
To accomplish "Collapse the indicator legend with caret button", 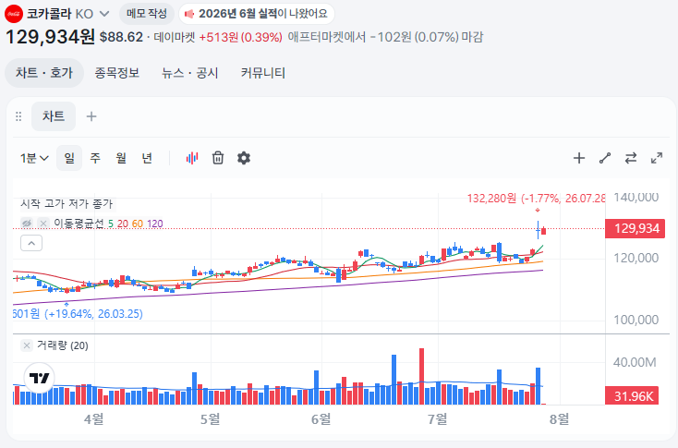I will 31,243.
